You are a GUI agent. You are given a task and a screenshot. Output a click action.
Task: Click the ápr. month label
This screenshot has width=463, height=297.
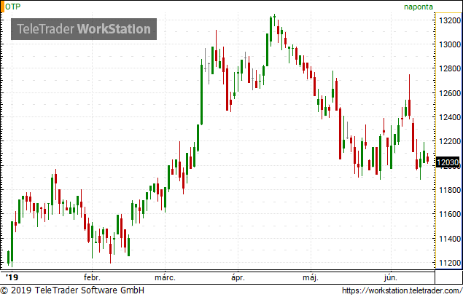238,277
